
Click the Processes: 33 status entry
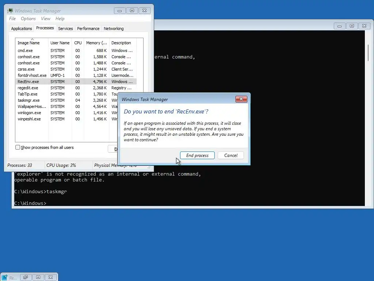[x=20, y=165]
